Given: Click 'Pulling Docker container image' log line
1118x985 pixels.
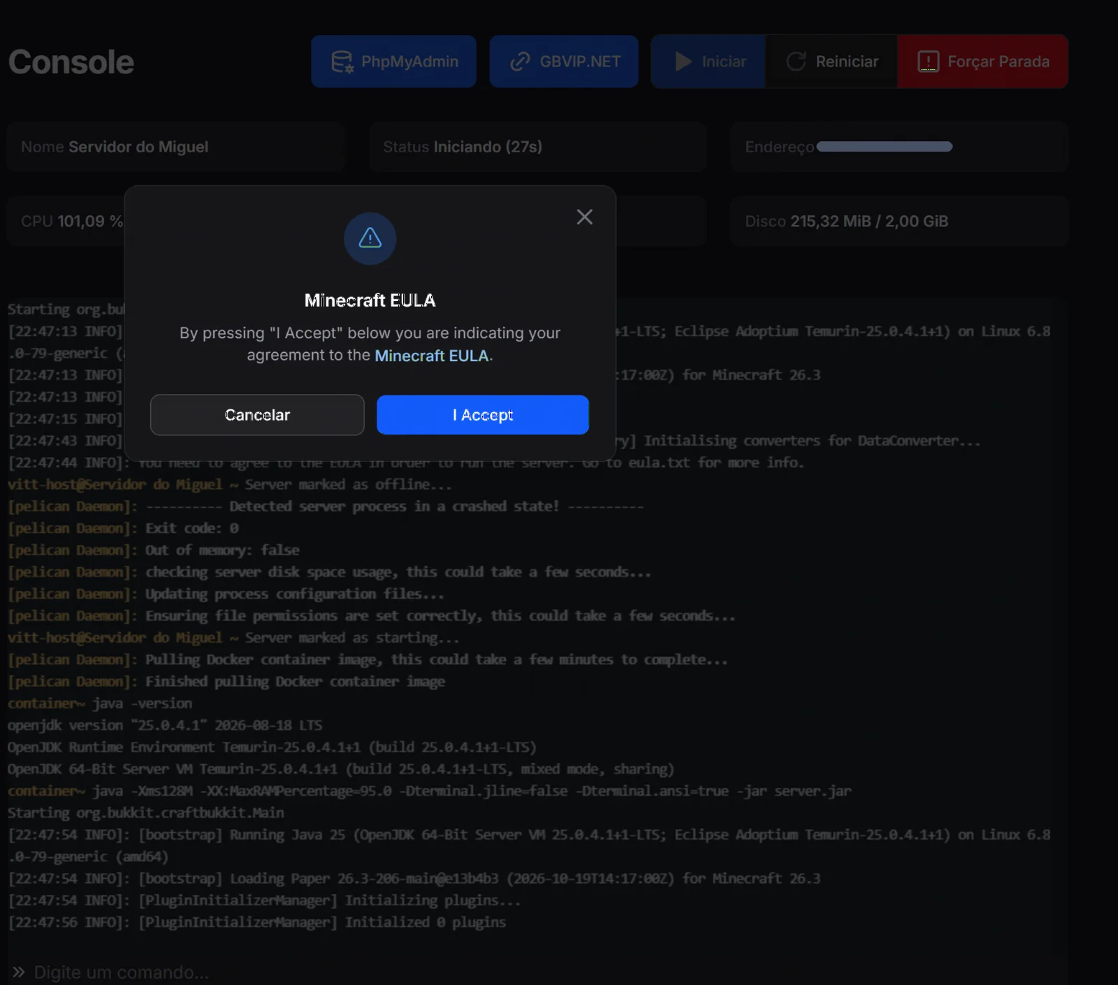Looking at the screenshot, I should (x=368, y=659).
